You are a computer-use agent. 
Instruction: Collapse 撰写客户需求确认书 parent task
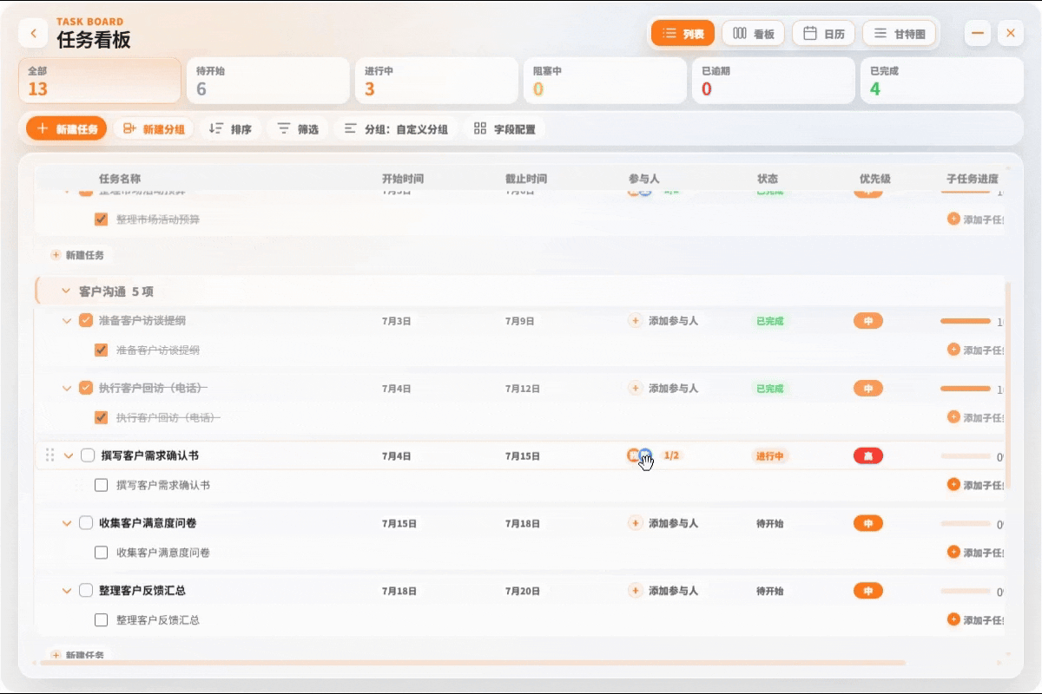coord(69,455)
